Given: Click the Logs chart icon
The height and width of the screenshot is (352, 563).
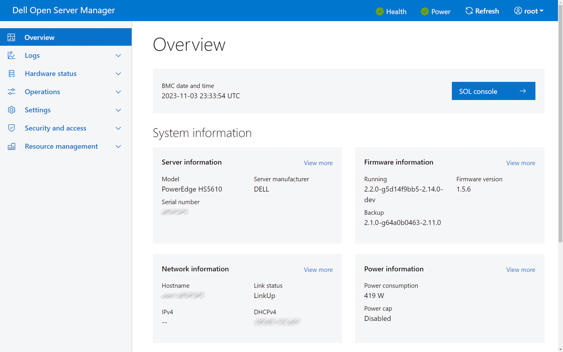Looking at the screenshot, I should pos(11,55).
